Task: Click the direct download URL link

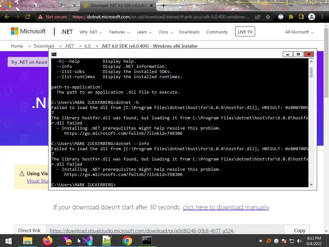Action: 142,231
